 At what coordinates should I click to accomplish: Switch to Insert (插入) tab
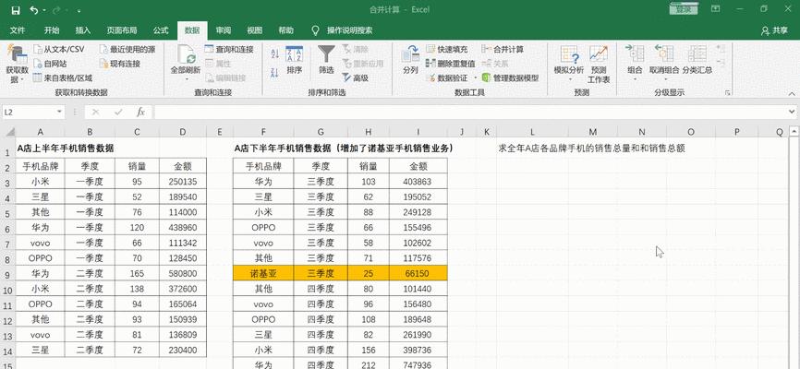(82, 30)
